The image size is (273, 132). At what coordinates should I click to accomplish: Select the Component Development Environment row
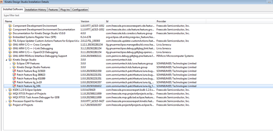coord(138,26)
